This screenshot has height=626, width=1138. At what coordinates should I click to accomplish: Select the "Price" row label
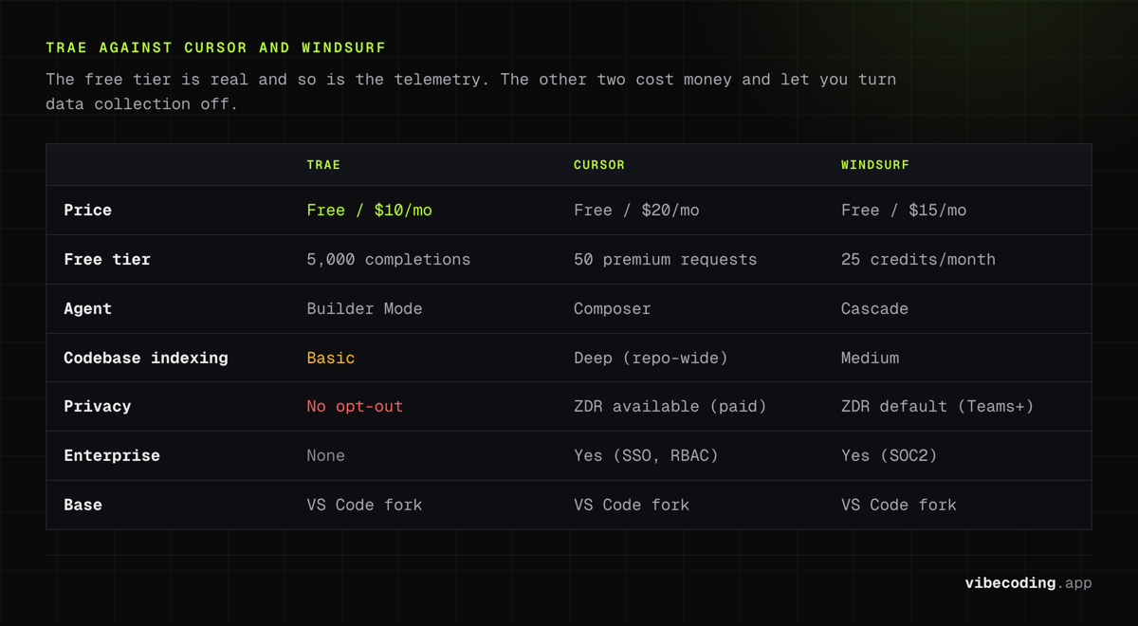click(88, 211)
